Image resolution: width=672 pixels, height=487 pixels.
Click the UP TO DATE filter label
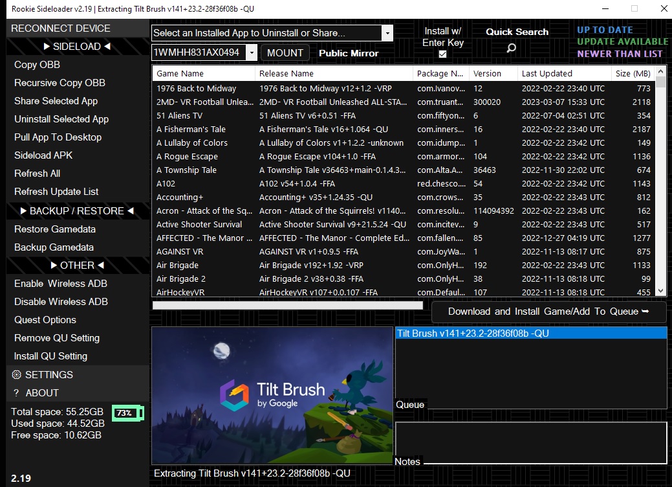[605, 30]
